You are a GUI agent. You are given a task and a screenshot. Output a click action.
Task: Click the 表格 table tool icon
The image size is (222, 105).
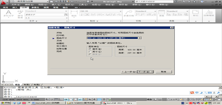click(x=161, y=14)
